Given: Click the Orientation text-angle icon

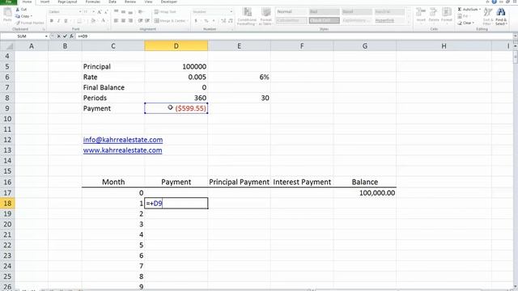Looking at the screenshot, I should 141,12.
